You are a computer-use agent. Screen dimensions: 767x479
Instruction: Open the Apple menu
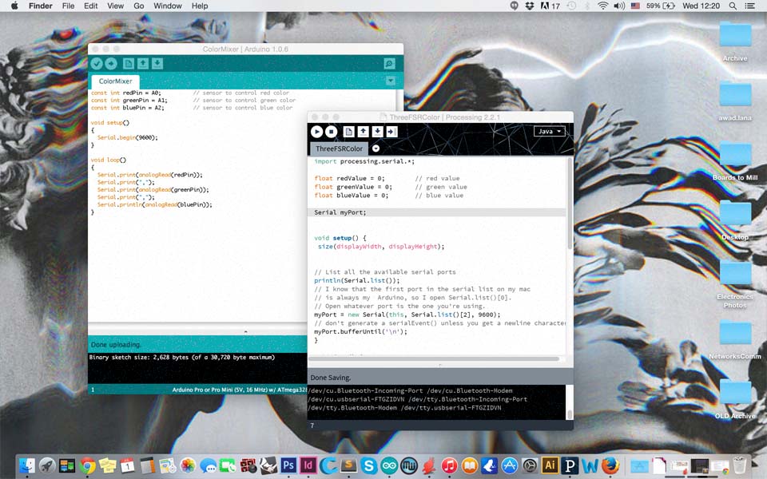click(14, 6)
